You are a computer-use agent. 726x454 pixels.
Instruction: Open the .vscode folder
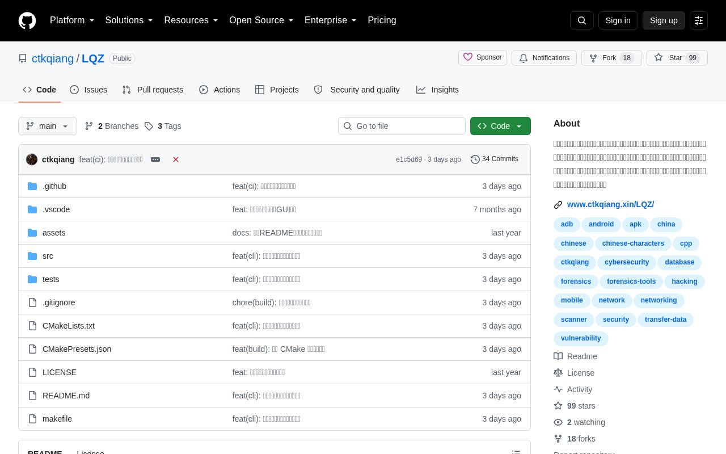coord(56,209)
